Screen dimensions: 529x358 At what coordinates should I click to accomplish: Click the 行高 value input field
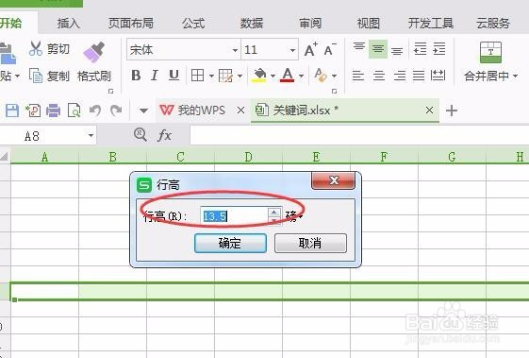(x=234, y=216)
